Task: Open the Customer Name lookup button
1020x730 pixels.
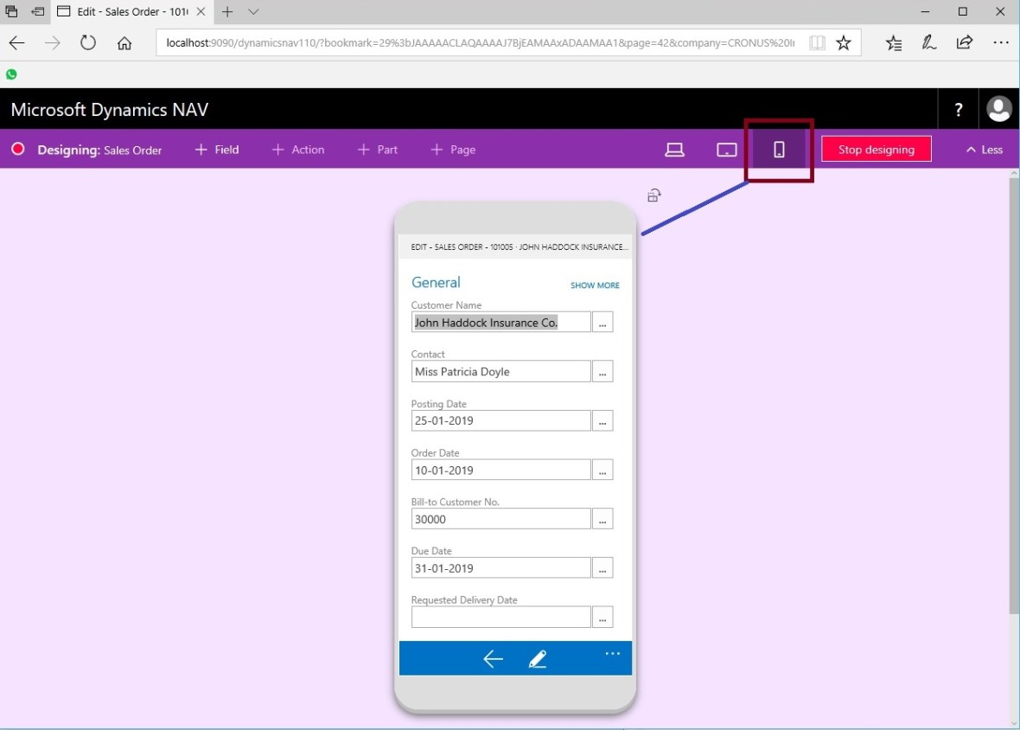Action: pyautogui.click(x=602, y=323)
